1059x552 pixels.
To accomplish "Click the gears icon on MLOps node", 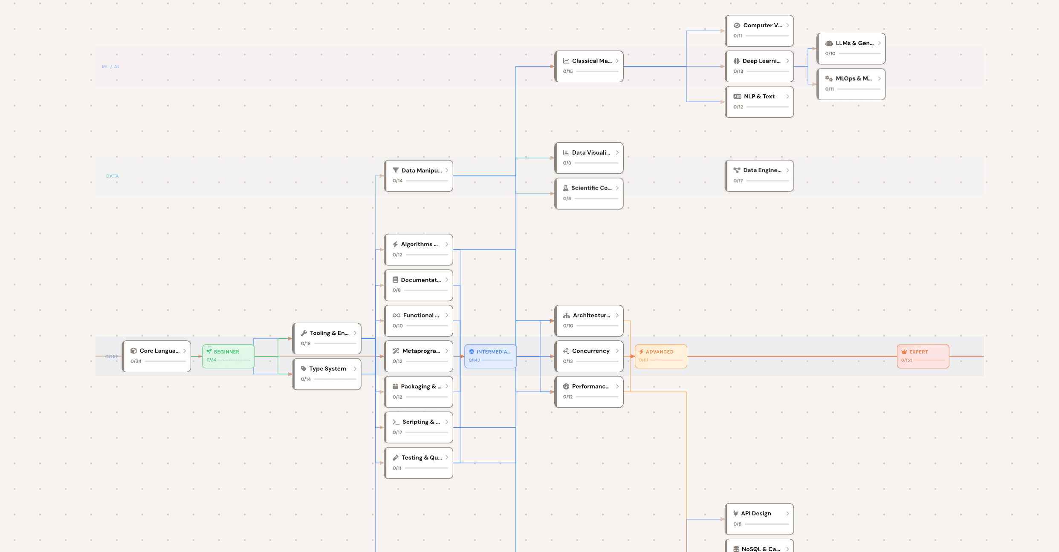I will click(x=829, y=79).
